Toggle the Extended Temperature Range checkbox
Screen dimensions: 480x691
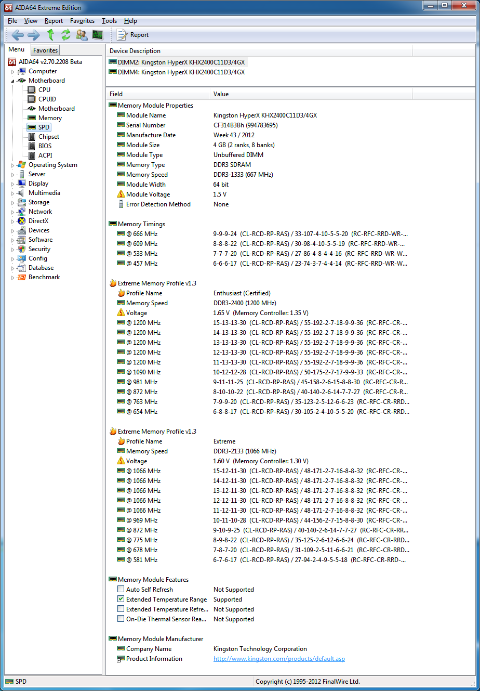(121, 599)
